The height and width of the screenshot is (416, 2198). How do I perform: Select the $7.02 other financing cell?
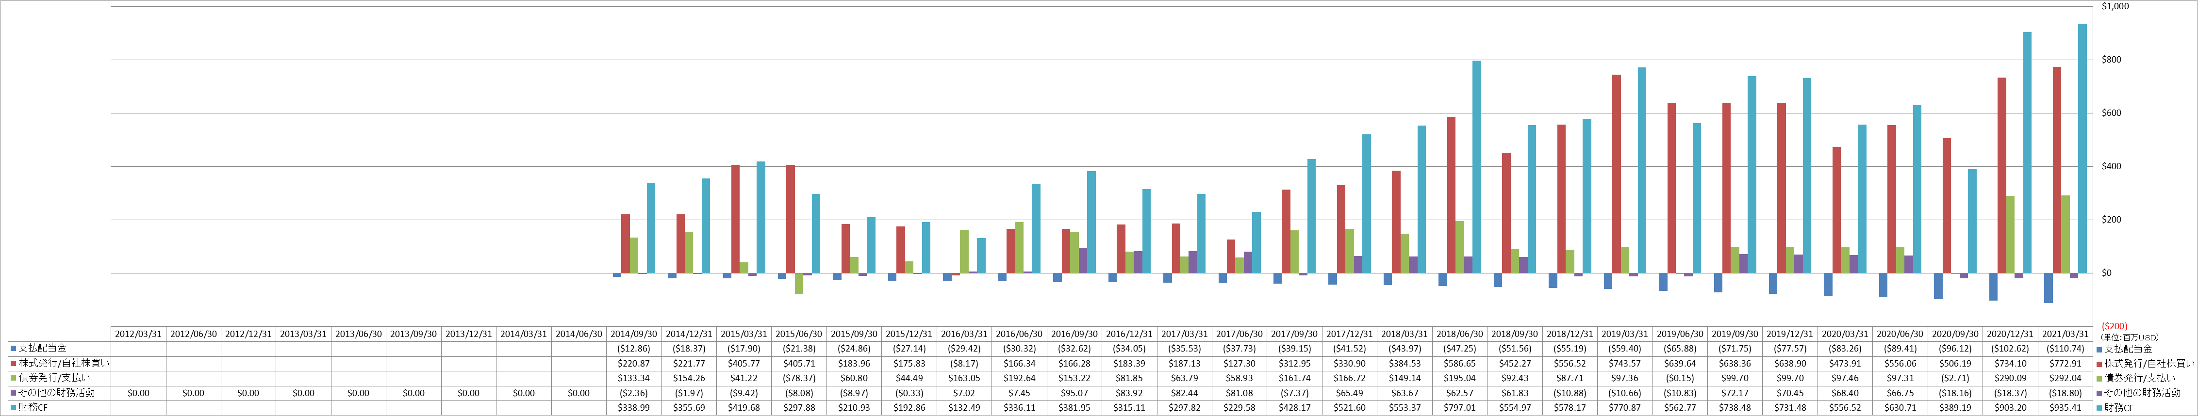(964, 393)
